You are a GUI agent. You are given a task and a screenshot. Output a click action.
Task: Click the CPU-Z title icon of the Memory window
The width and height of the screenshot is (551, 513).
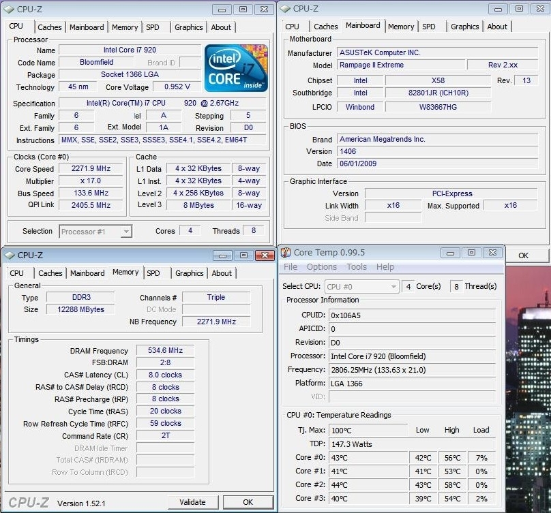[9, 255]
